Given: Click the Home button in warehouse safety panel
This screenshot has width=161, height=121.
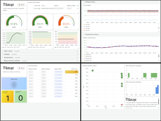Looking at the screenshot, I should 21,68.
